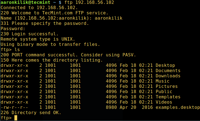Viewport: 200px width, 121px height.
Task: Click the Templates directory name
Action: (168, 97)
